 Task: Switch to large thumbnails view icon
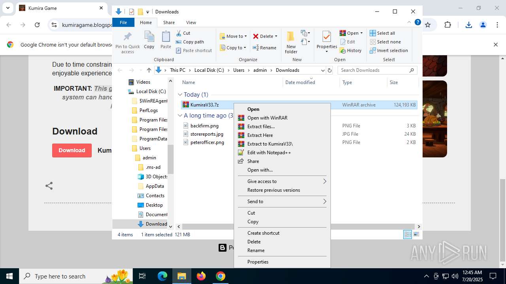tap(416, 235)
